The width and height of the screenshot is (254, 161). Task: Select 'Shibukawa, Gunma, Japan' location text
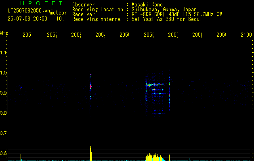coord(164,10)
